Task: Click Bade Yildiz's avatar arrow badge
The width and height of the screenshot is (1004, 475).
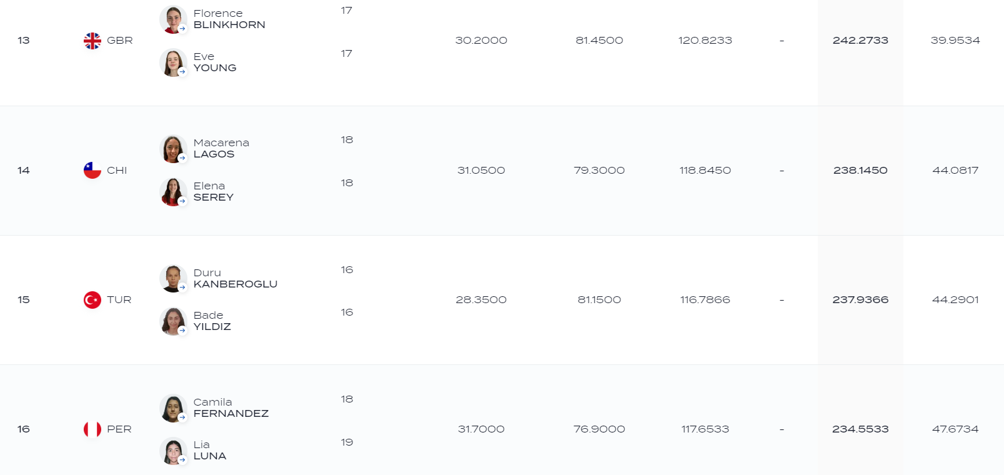Action: click(182, 331)
